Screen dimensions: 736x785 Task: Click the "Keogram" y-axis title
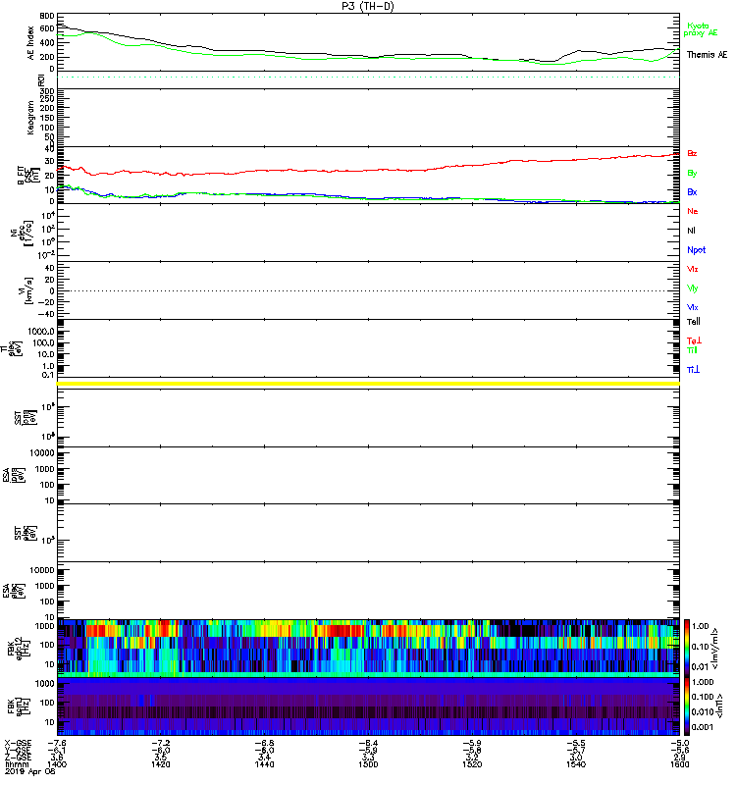coord(31,118)
